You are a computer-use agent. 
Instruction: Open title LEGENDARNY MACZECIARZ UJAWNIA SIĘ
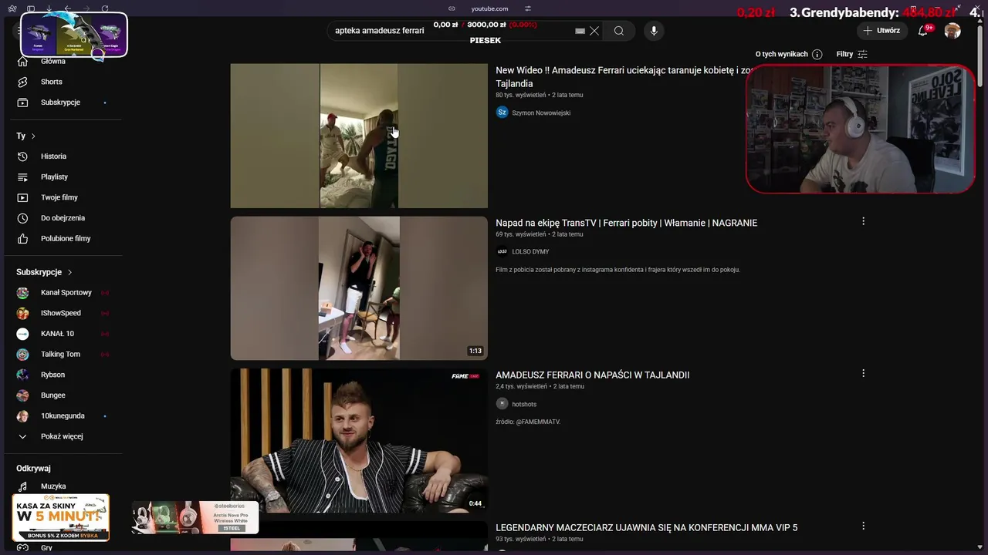point(646,527)
